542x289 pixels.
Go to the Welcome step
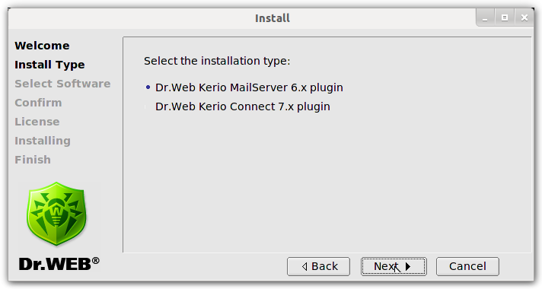42,46
